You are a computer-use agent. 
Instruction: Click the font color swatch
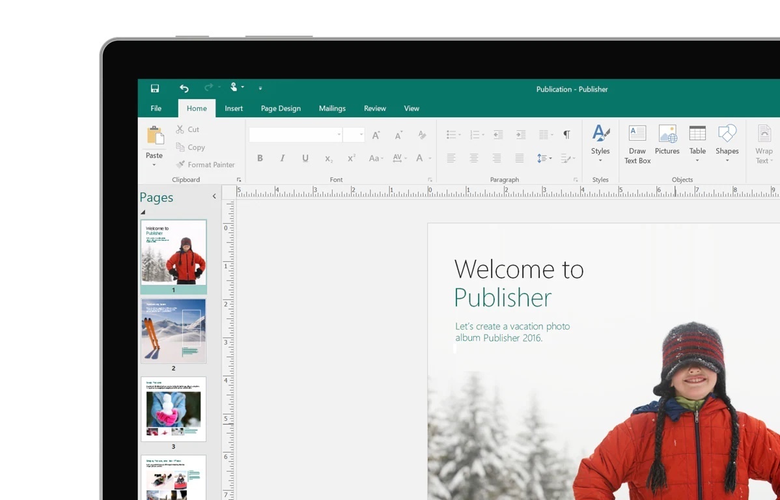[x=420, y=158]
